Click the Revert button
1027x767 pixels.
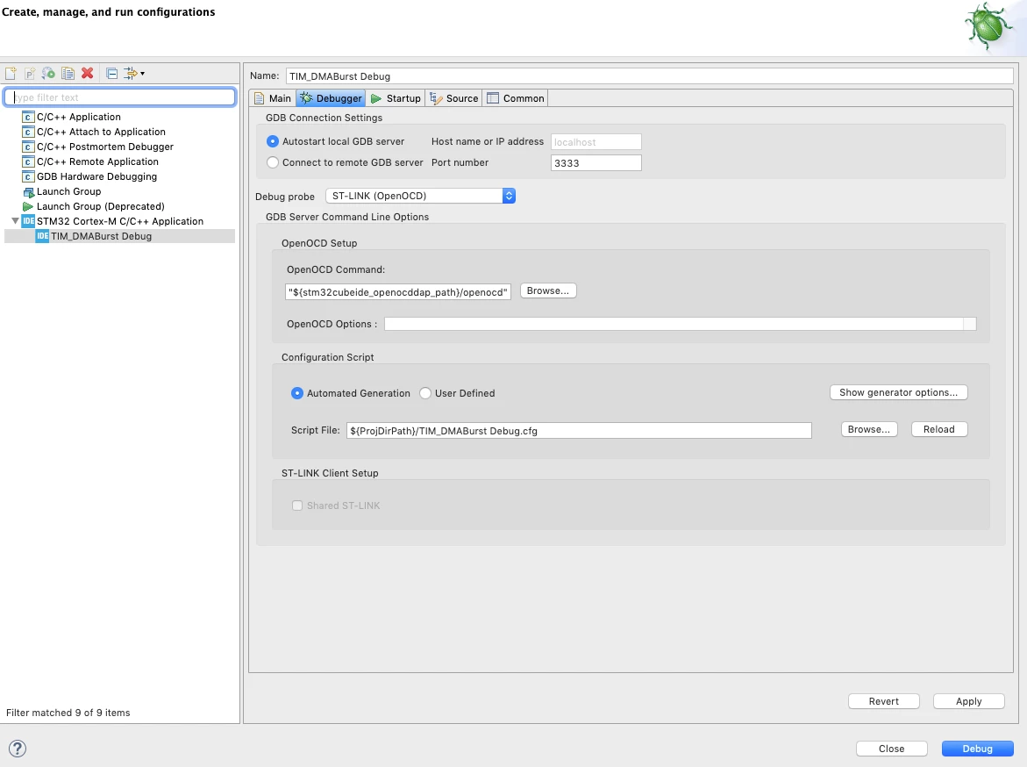click(884, 701)
